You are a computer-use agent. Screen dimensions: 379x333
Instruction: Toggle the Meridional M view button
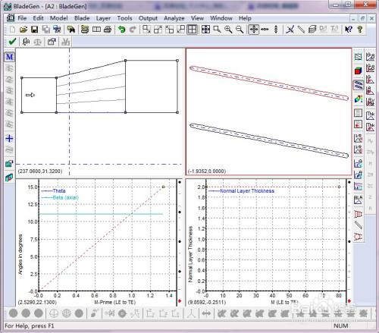pos(9,57)
